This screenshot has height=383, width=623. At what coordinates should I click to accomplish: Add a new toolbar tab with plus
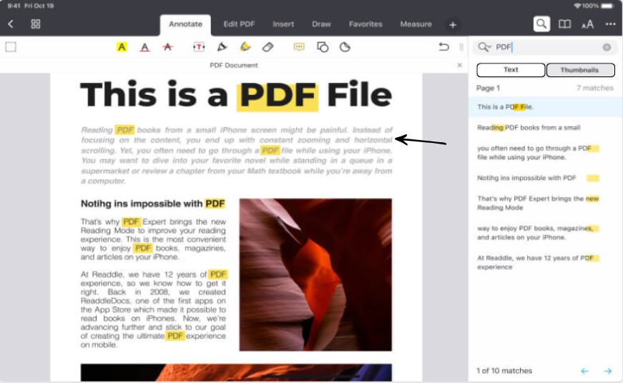453,25
